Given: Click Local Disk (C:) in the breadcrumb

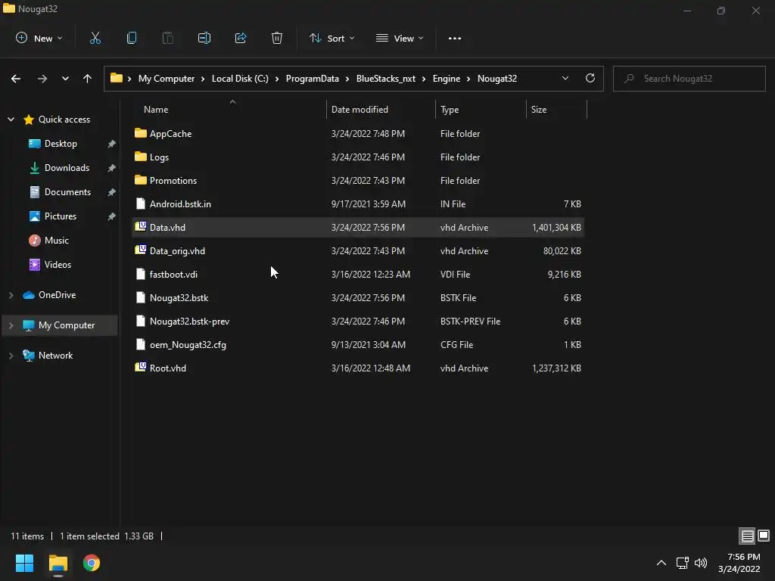Looking at the screenshot, I should click(240, 79).
